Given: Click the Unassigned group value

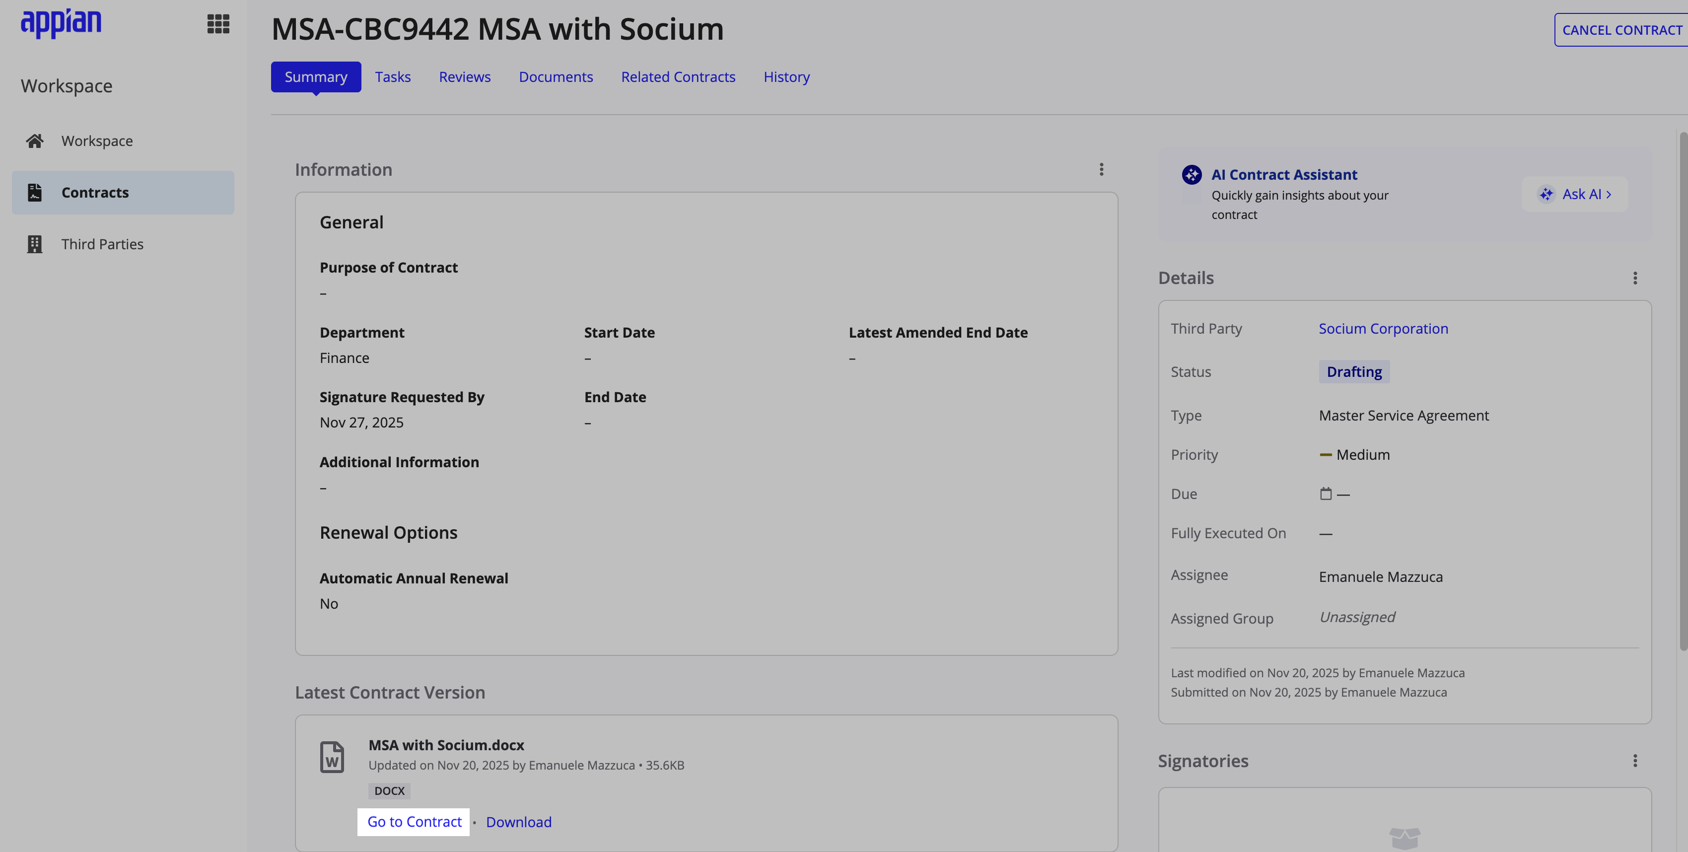Looking at the screenshot, I should [x=1357, y=617].
